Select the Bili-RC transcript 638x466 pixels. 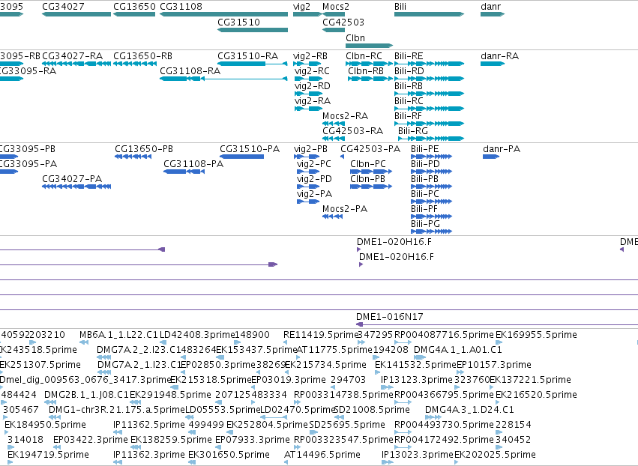430,109
